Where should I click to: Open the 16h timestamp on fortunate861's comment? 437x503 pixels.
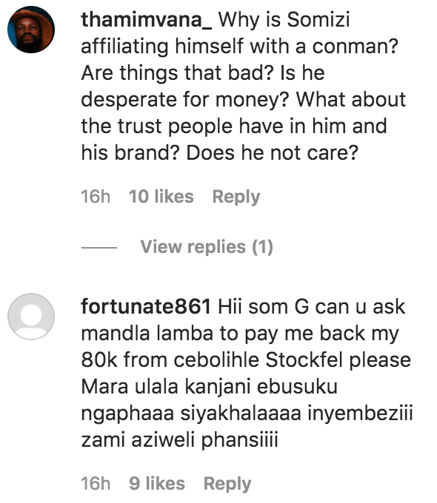[x=96, y=484]
